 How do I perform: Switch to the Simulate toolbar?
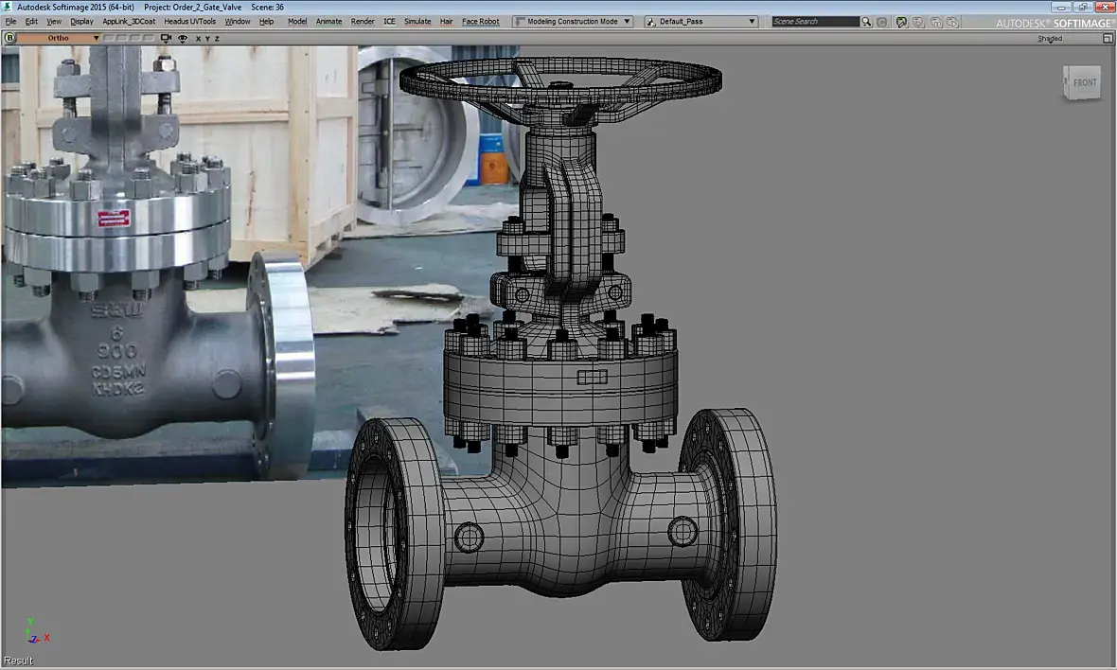click(x=417, y=22)
